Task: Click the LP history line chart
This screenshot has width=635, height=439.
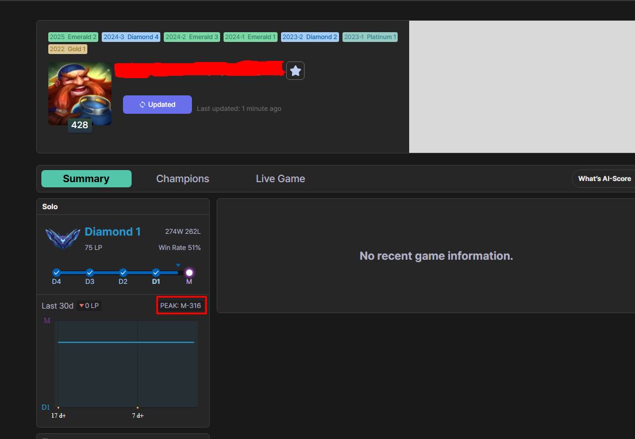Action: coord(126,364)
